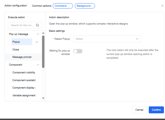Select Component visibility action

[24, 72]
